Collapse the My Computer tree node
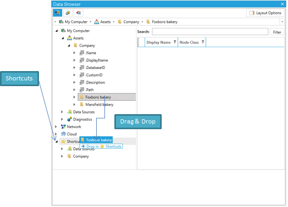The height and width of the screenshot is (207, 288). coord(57,31)
